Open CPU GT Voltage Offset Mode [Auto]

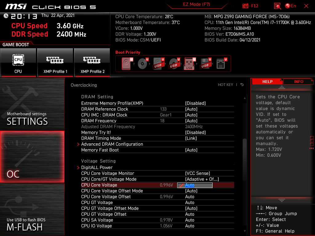[x=191, y=208]
